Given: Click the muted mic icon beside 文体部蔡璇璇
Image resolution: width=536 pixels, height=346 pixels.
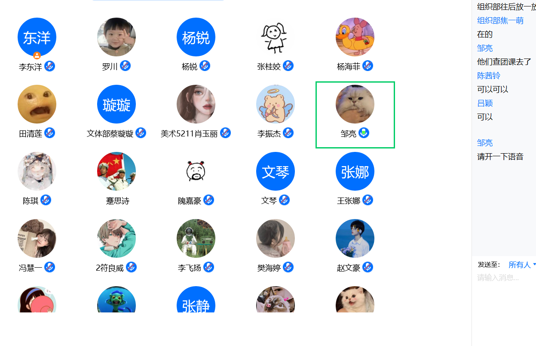Looking at the screenshot, I should click(141, 133).
